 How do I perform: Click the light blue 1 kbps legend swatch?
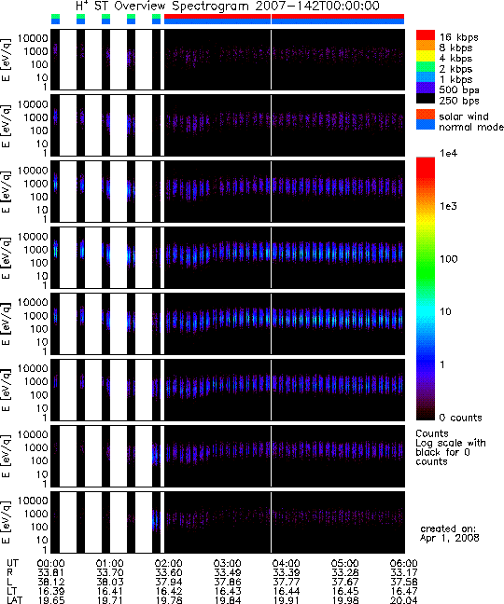click(x=426, y=77)
